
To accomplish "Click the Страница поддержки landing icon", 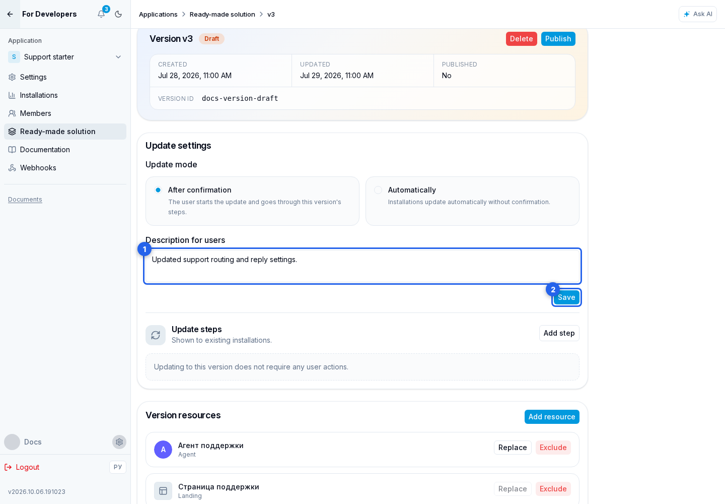I will point(163,491).
